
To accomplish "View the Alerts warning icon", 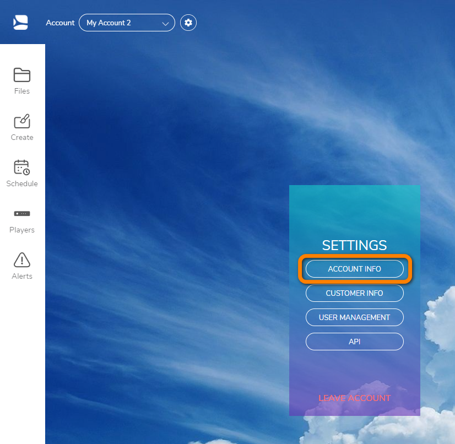I will pos(22,259).
